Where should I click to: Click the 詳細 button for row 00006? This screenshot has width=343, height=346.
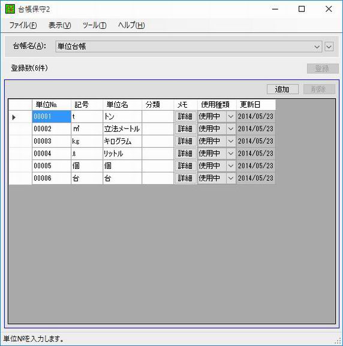pos(185,178)
